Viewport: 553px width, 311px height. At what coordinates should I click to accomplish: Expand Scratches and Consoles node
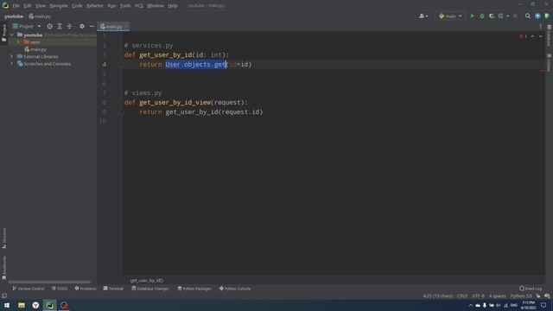11,64
